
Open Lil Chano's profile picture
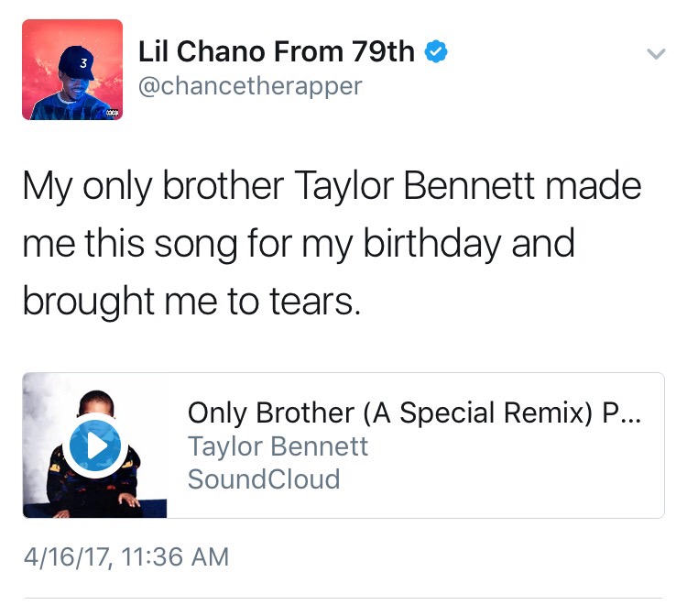(72, 70)
